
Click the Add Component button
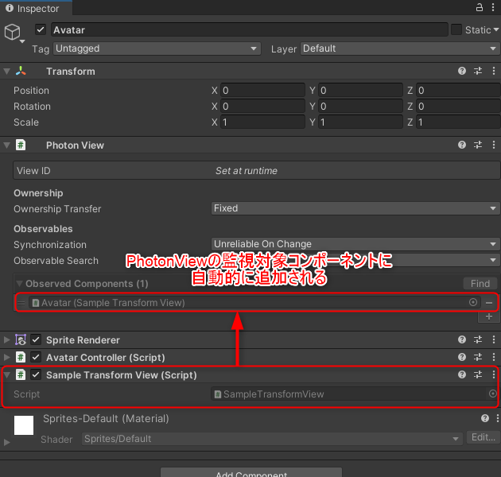click(251, 472)
